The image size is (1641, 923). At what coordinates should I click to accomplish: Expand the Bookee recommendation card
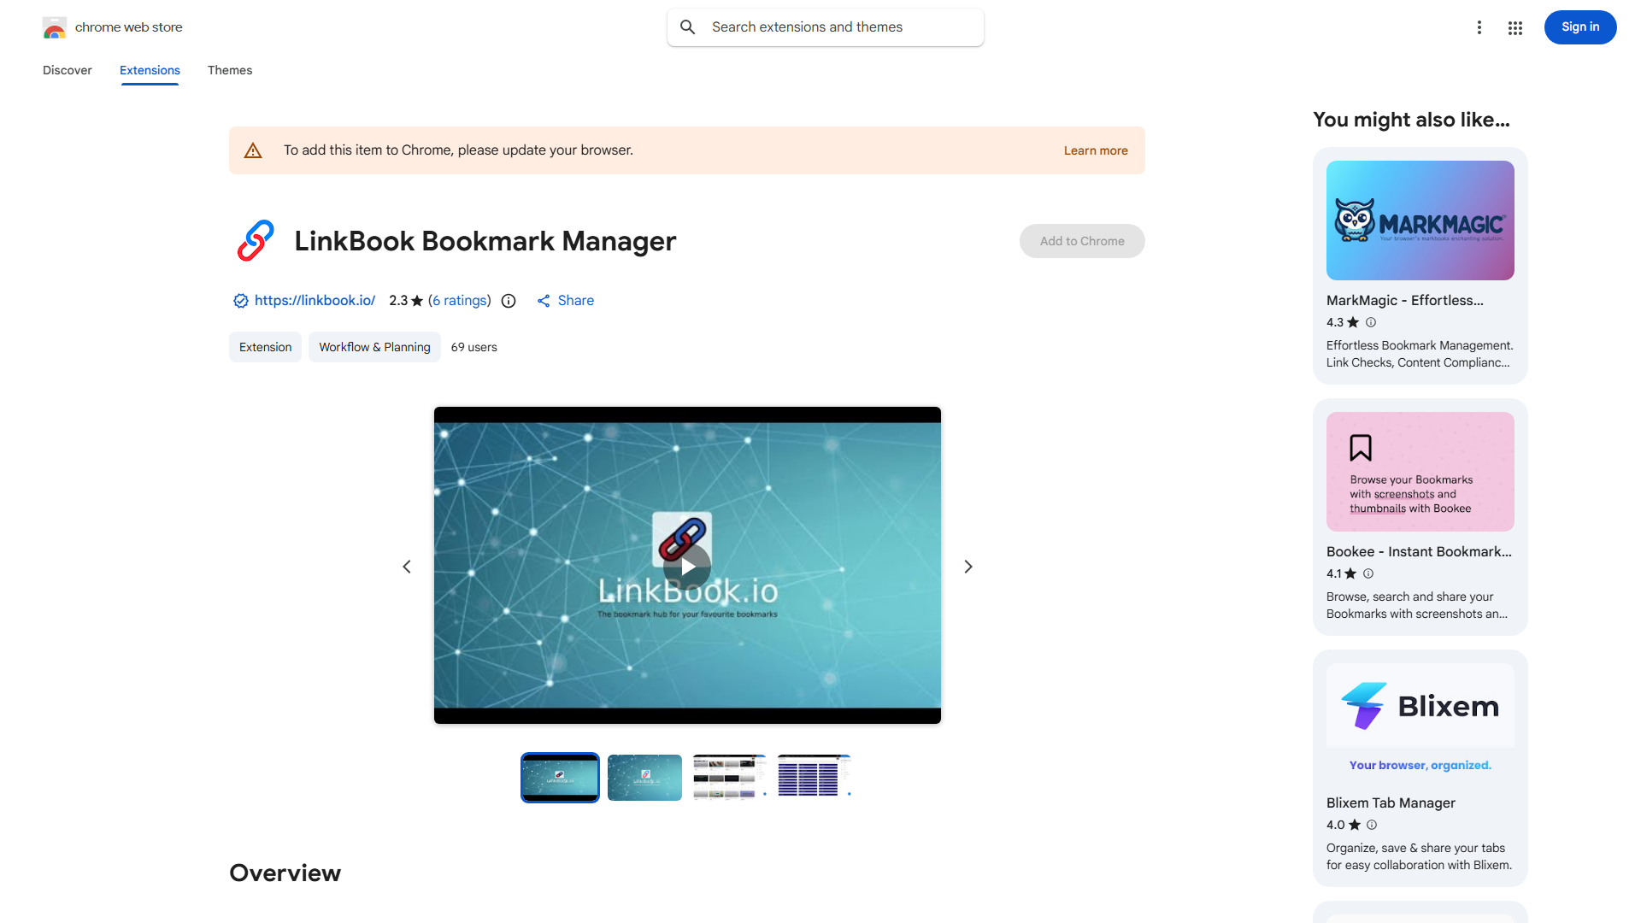(1419, 517)
